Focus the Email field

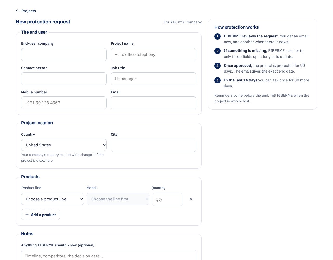[x=153, y=103]
